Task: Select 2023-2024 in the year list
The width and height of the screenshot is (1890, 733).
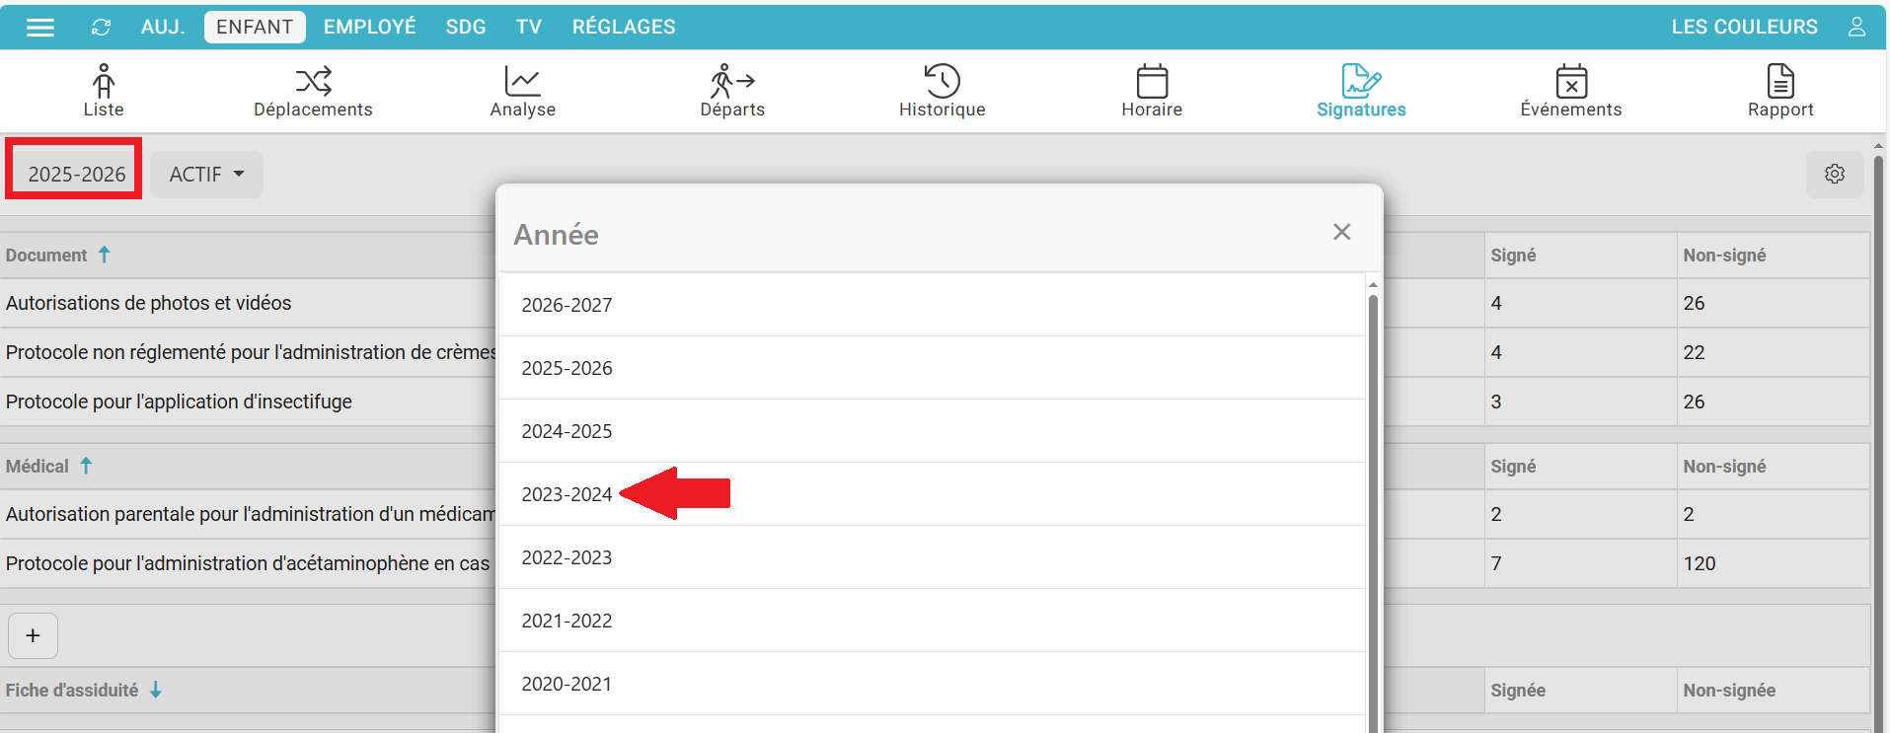Action: (x=567, y=494)
